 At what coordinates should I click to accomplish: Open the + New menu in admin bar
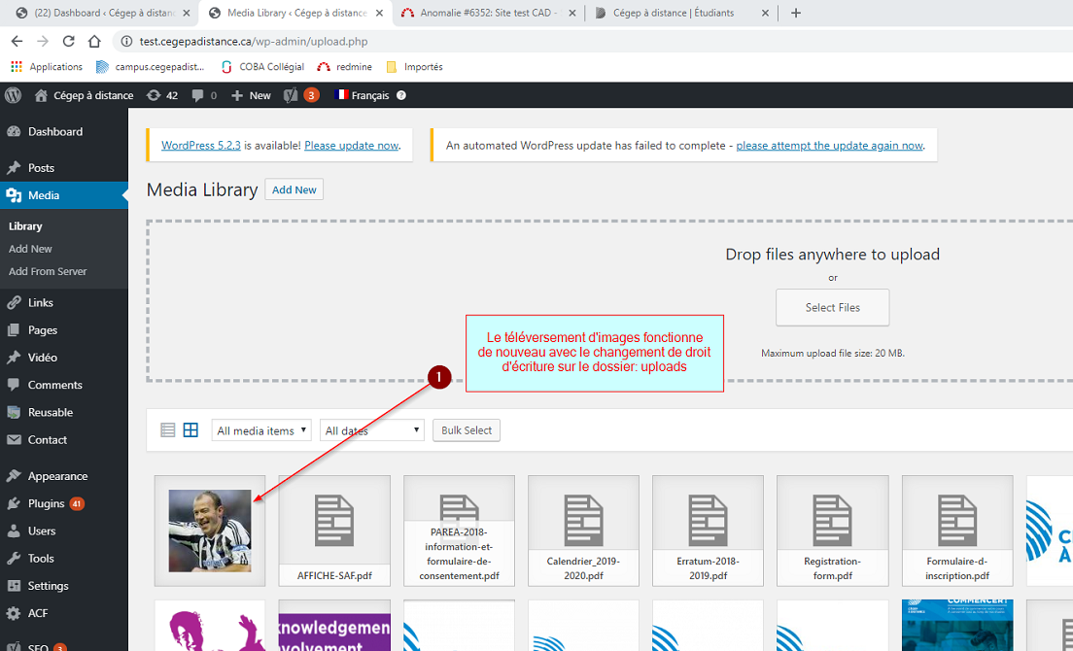pos(251,95)
